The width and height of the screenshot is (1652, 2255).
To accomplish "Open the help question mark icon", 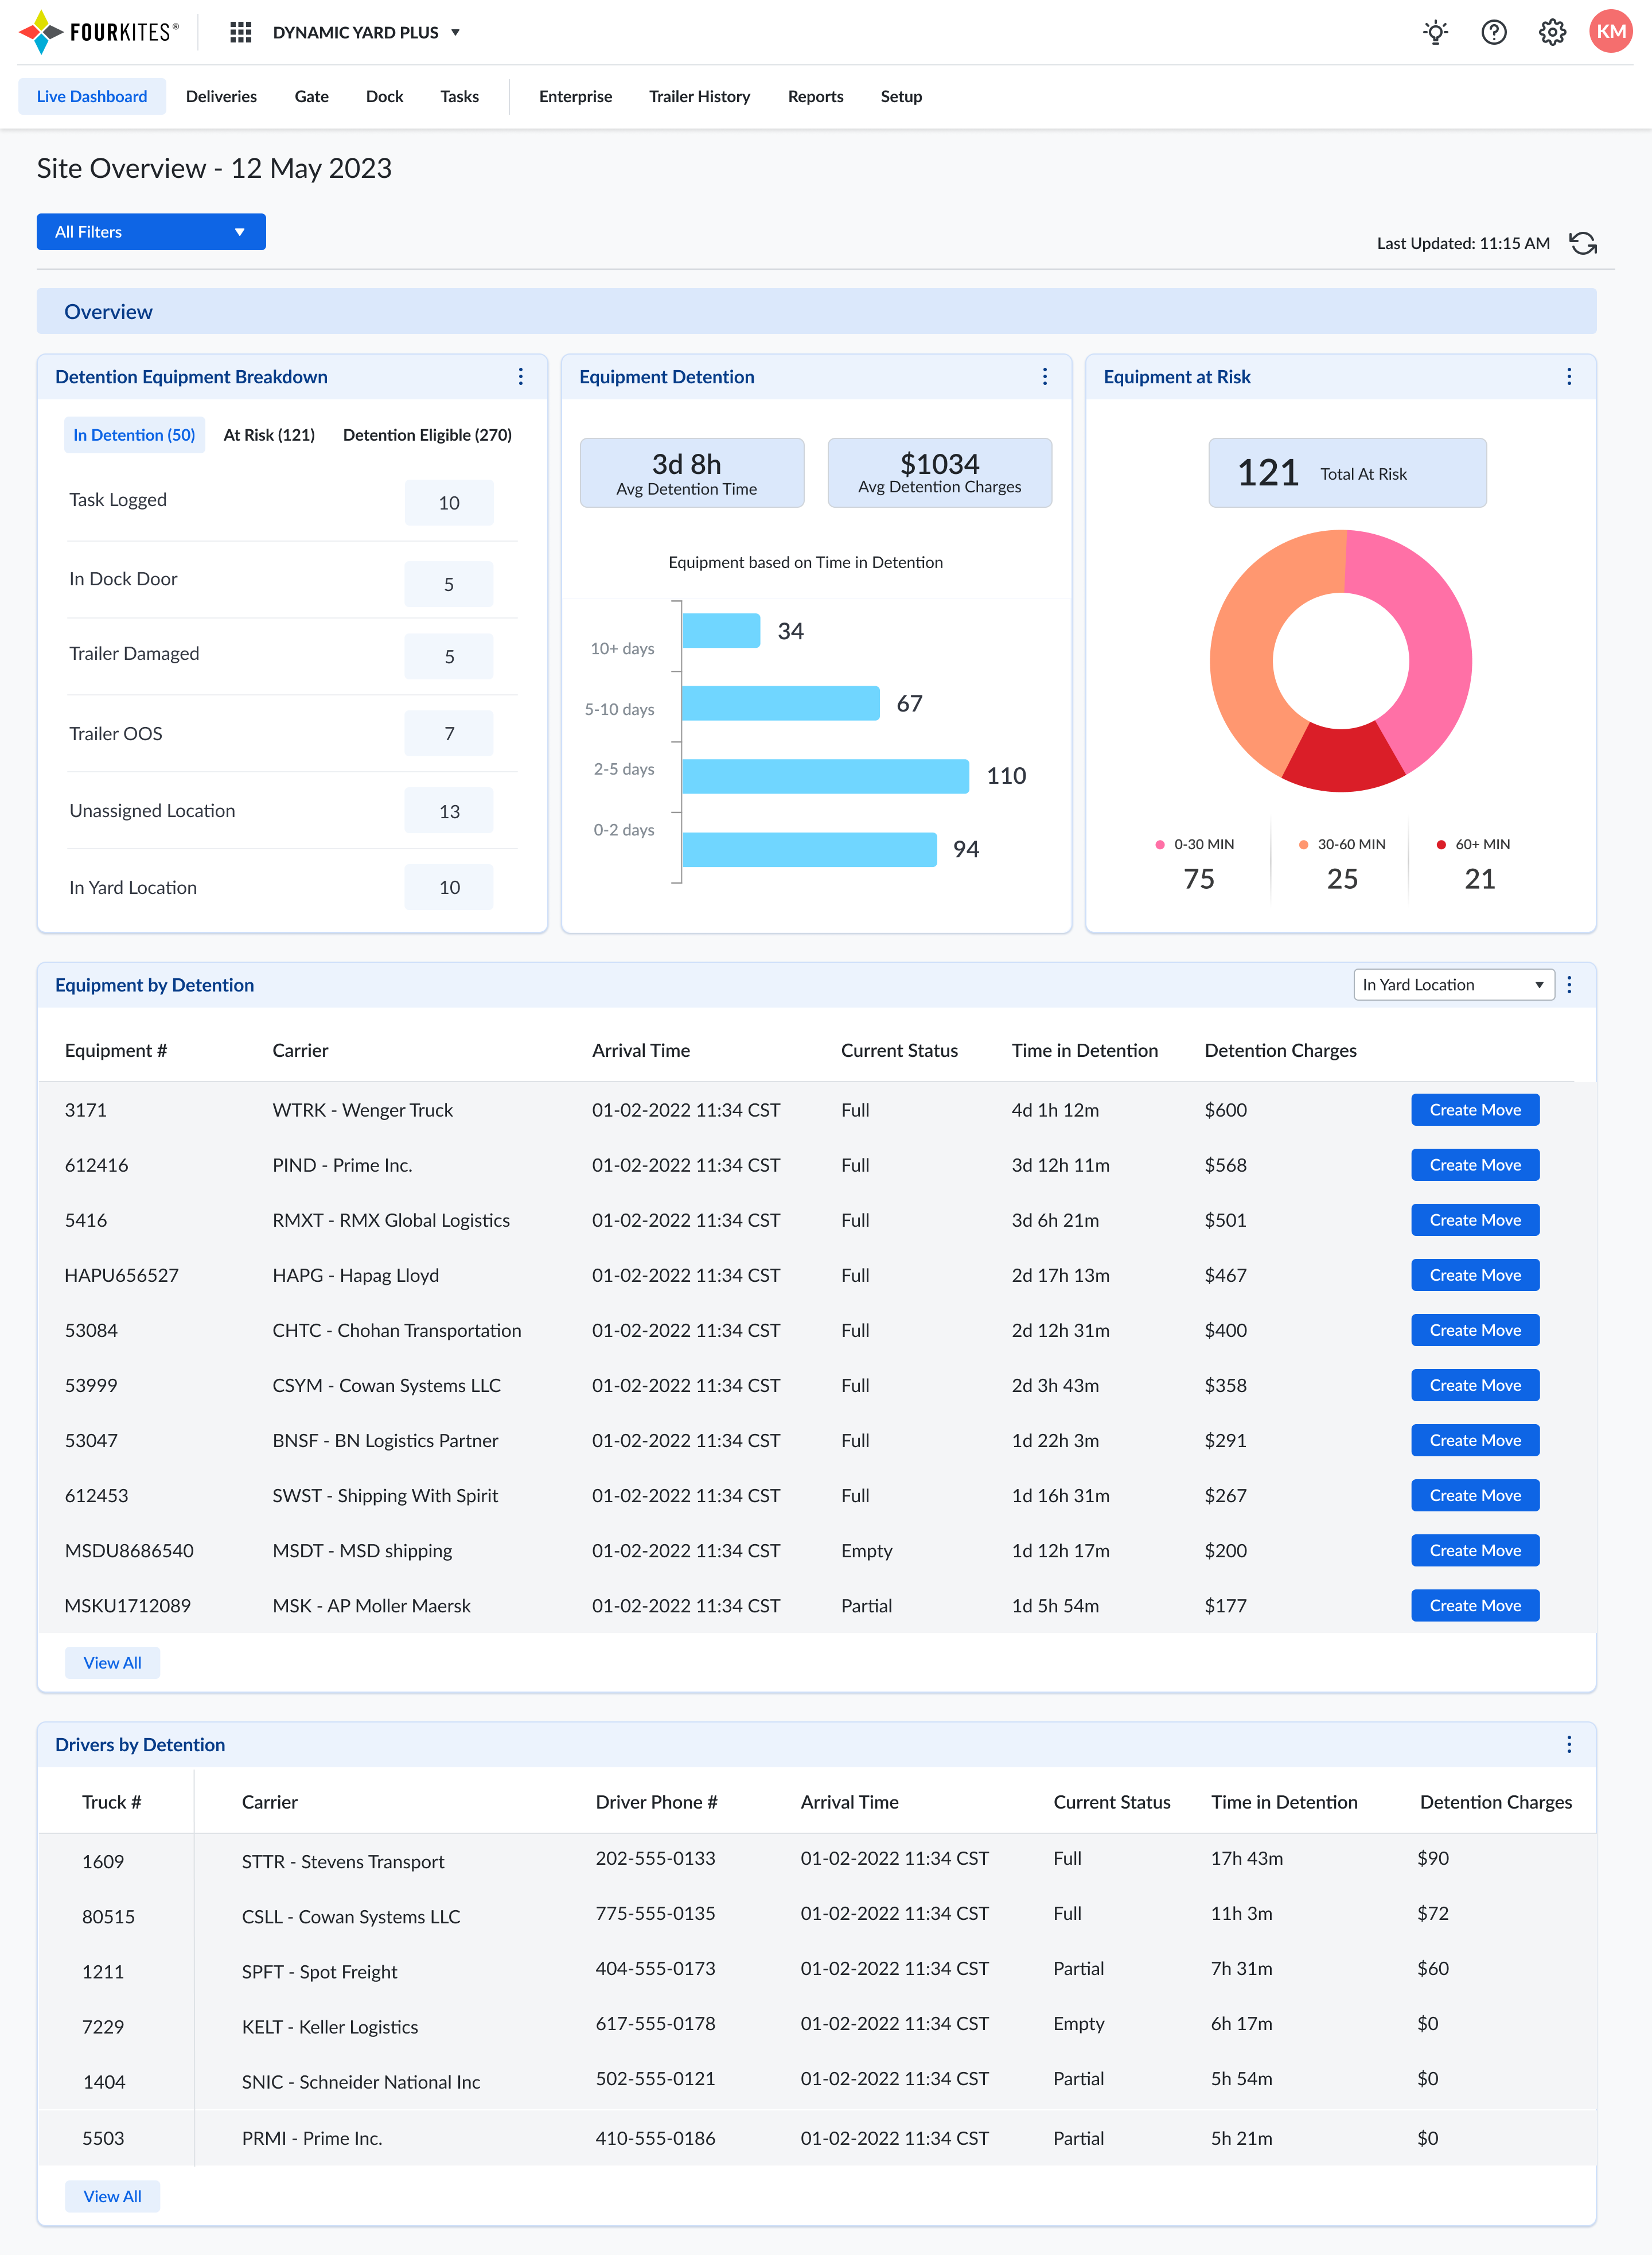I will pos(1493,32).
